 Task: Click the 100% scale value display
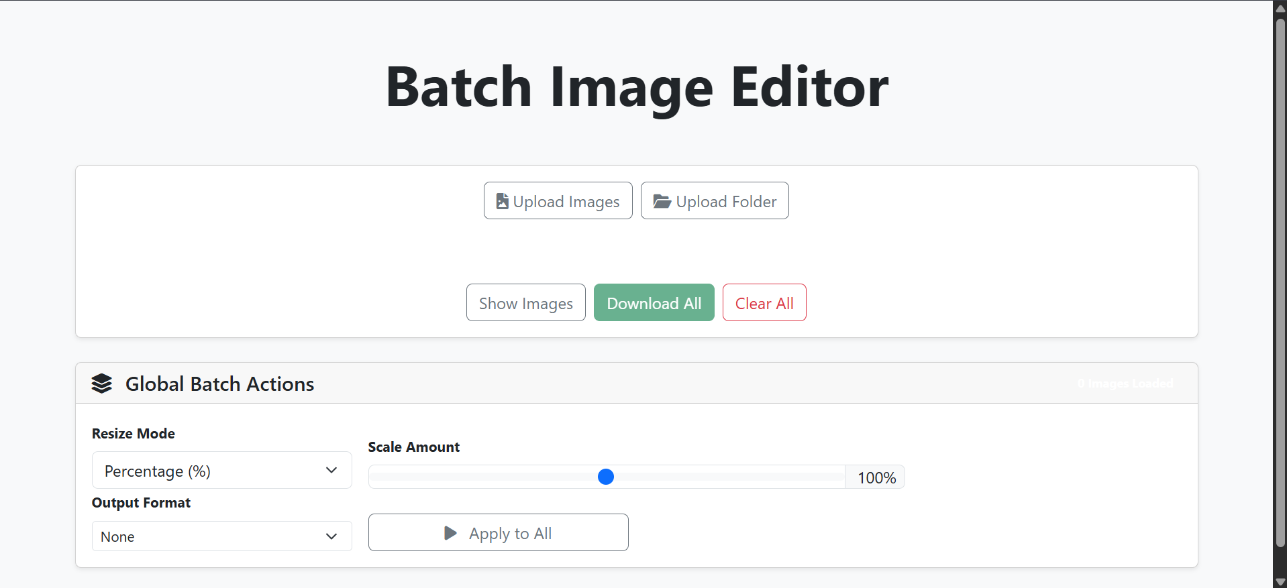pyautogui.click(x=876, y=477)
